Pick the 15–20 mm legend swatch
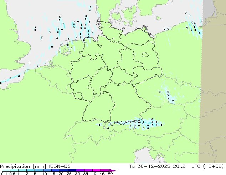This screenshot has height=175, width=226. (55, 170)
